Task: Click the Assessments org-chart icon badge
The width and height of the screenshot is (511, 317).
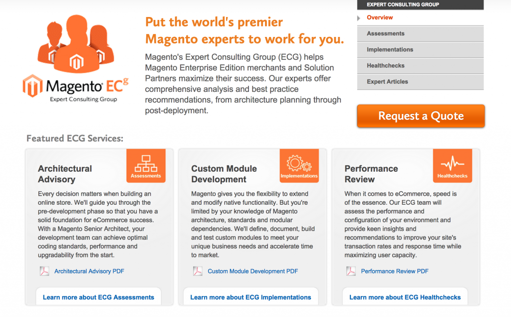Action: click(x=146, y=166)
